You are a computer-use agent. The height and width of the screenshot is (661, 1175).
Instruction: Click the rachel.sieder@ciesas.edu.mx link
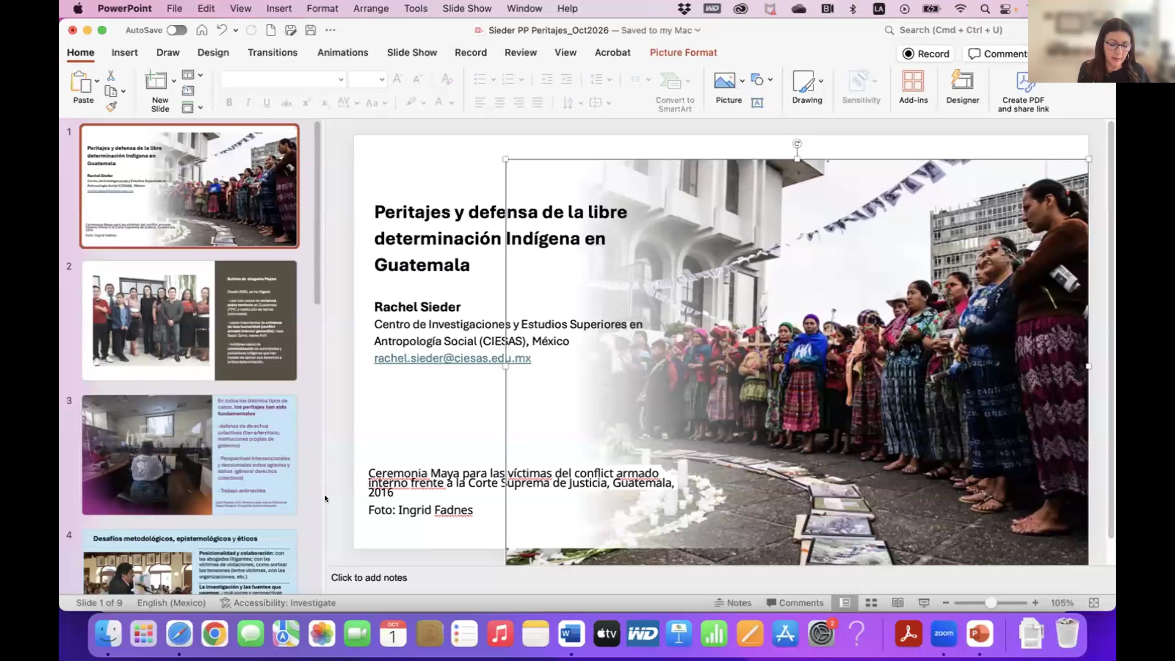pyautogui.click(x=453, y=358)
